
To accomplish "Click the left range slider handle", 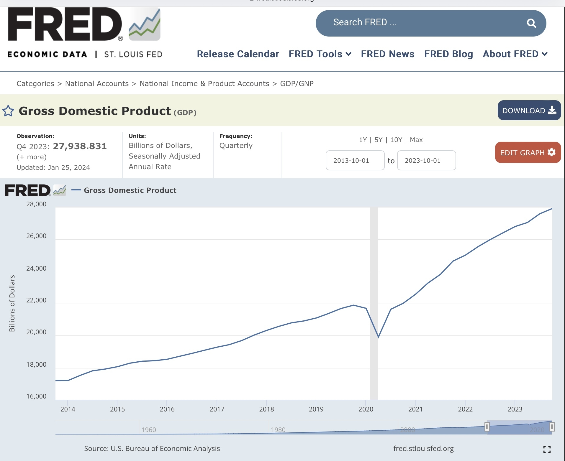I will (487, 427).
